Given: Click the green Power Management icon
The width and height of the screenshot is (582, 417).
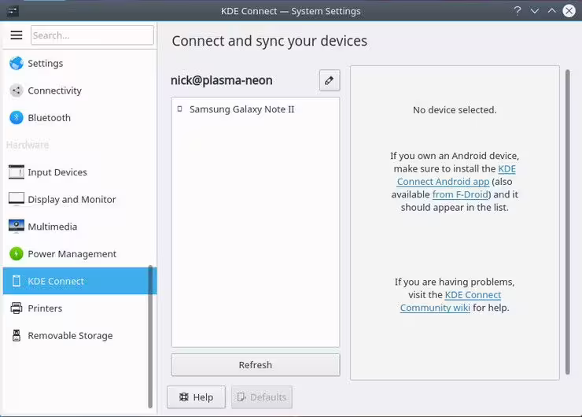Looking at the screenshot, I should (17, 253).
